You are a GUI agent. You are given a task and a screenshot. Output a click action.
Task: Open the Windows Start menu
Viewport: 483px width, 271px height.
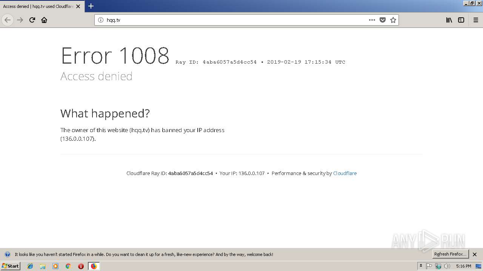[10, 266]
